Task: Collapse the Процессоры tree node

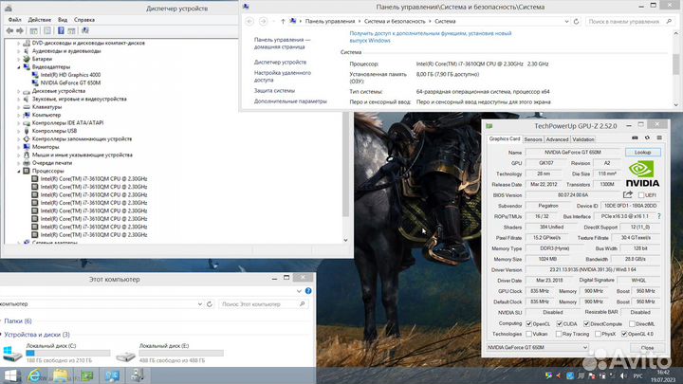Action: pos(19,171)
